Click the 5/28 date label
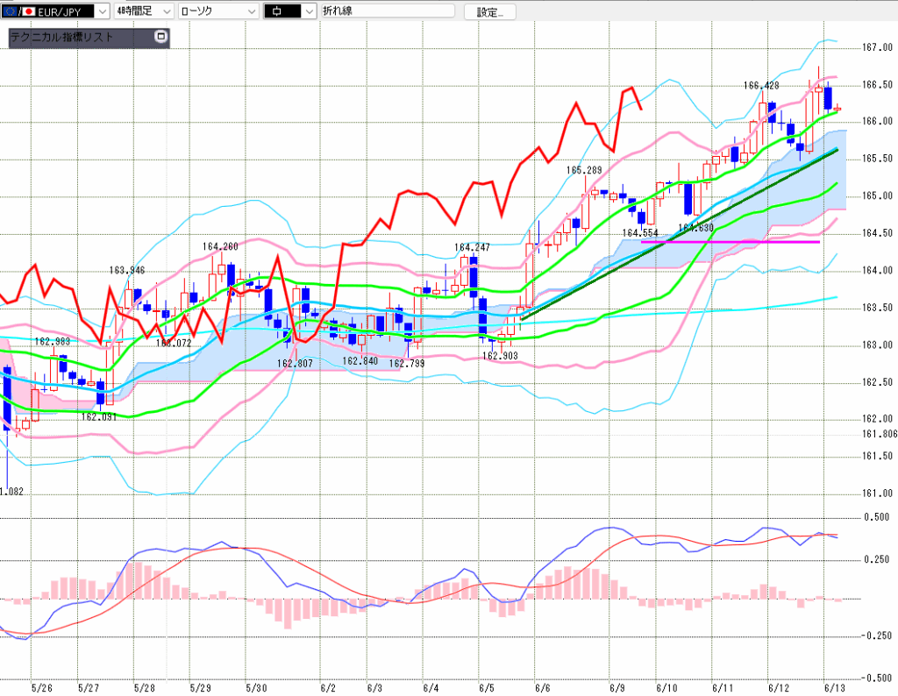 [x=145, y=687]
